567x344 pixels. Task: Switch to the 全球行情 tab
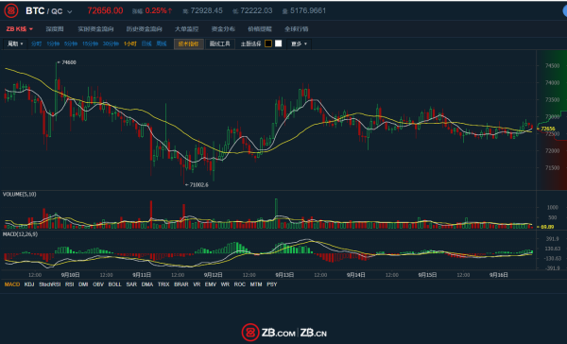point(296,29)
